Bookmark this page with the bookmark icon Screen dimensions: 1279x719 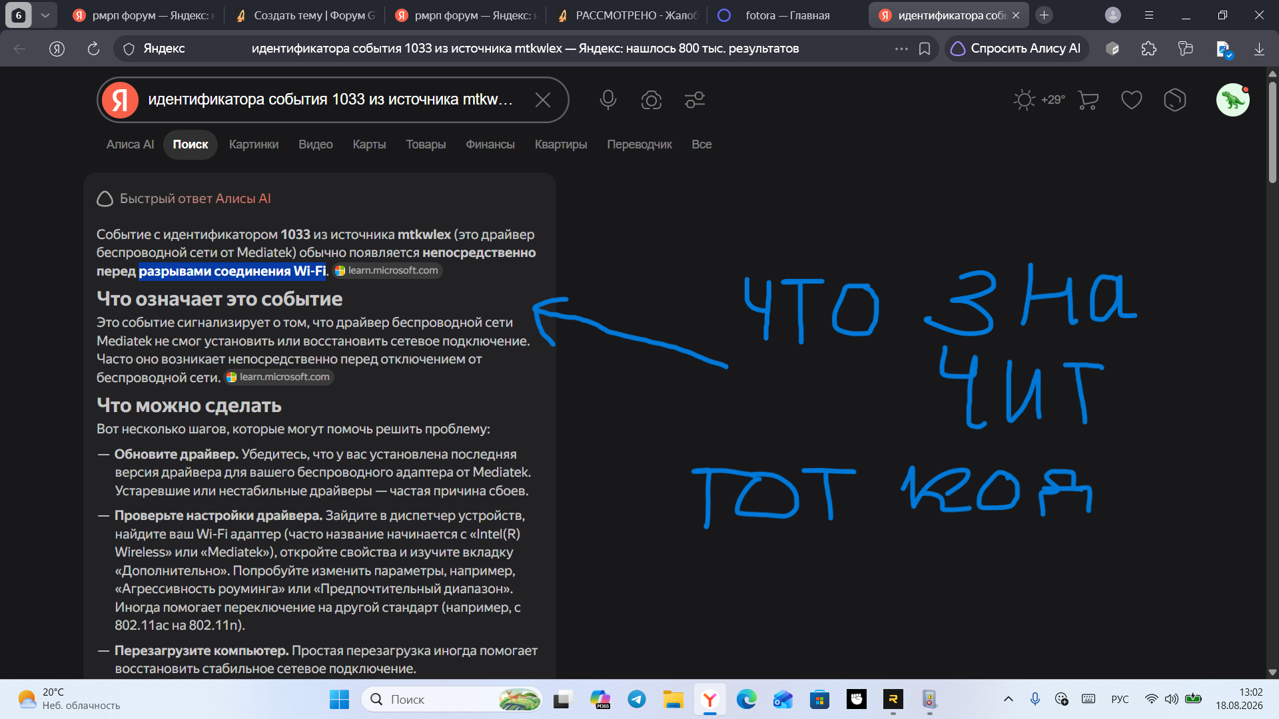(925, 49)
